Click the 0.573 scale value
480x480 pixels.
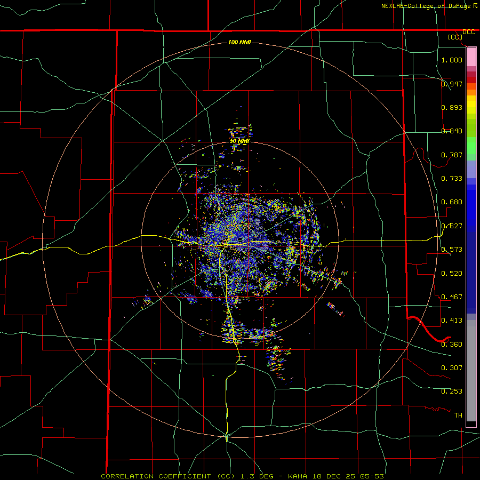point(452,249)
